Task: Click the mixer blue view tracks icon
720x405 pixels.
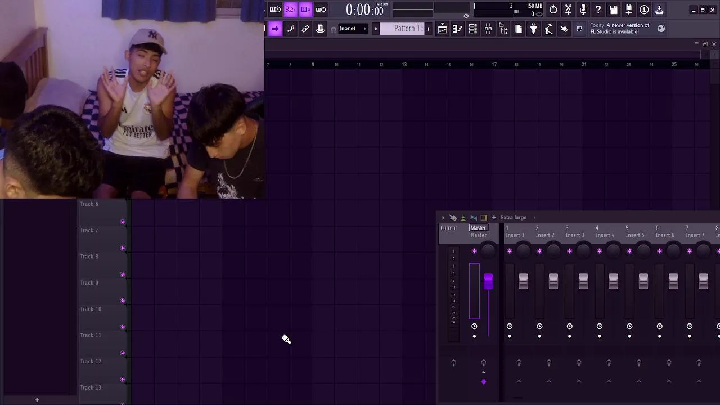Action: click(x=474, y=218)
